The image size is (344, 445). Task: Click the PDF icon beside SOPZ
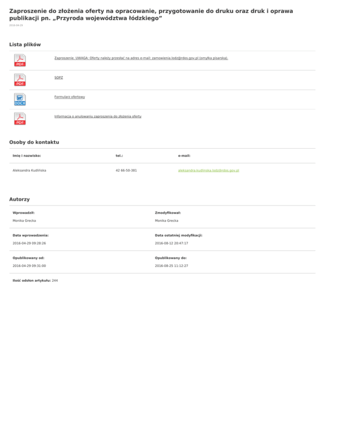(x=20, y=80)
